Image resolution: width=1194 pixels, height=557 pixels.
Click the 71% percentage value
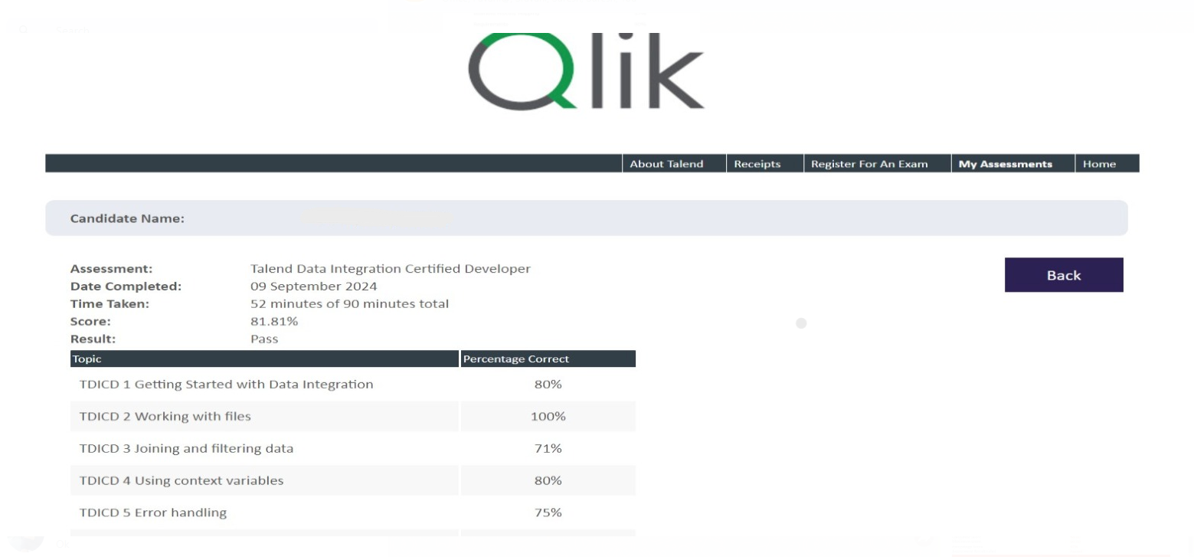[548, 449]
